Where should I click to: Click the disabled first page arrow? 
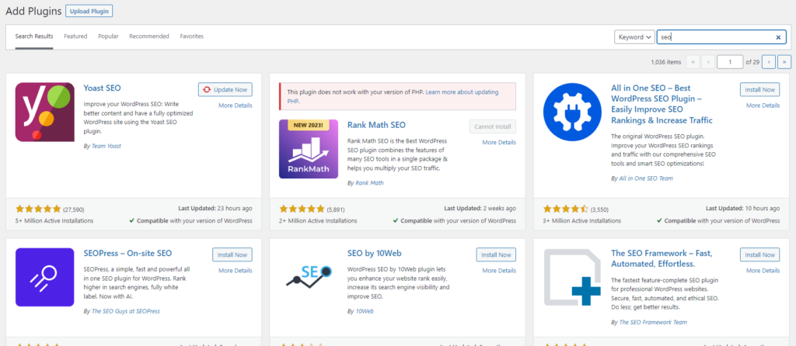693,62
